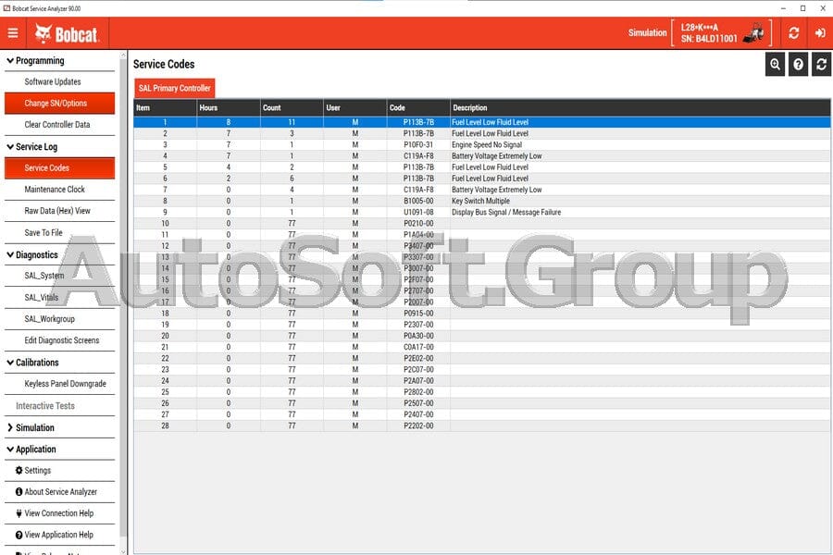Click the plug icon beside View Connection Help
833x555 pixels.
point(19,513)
